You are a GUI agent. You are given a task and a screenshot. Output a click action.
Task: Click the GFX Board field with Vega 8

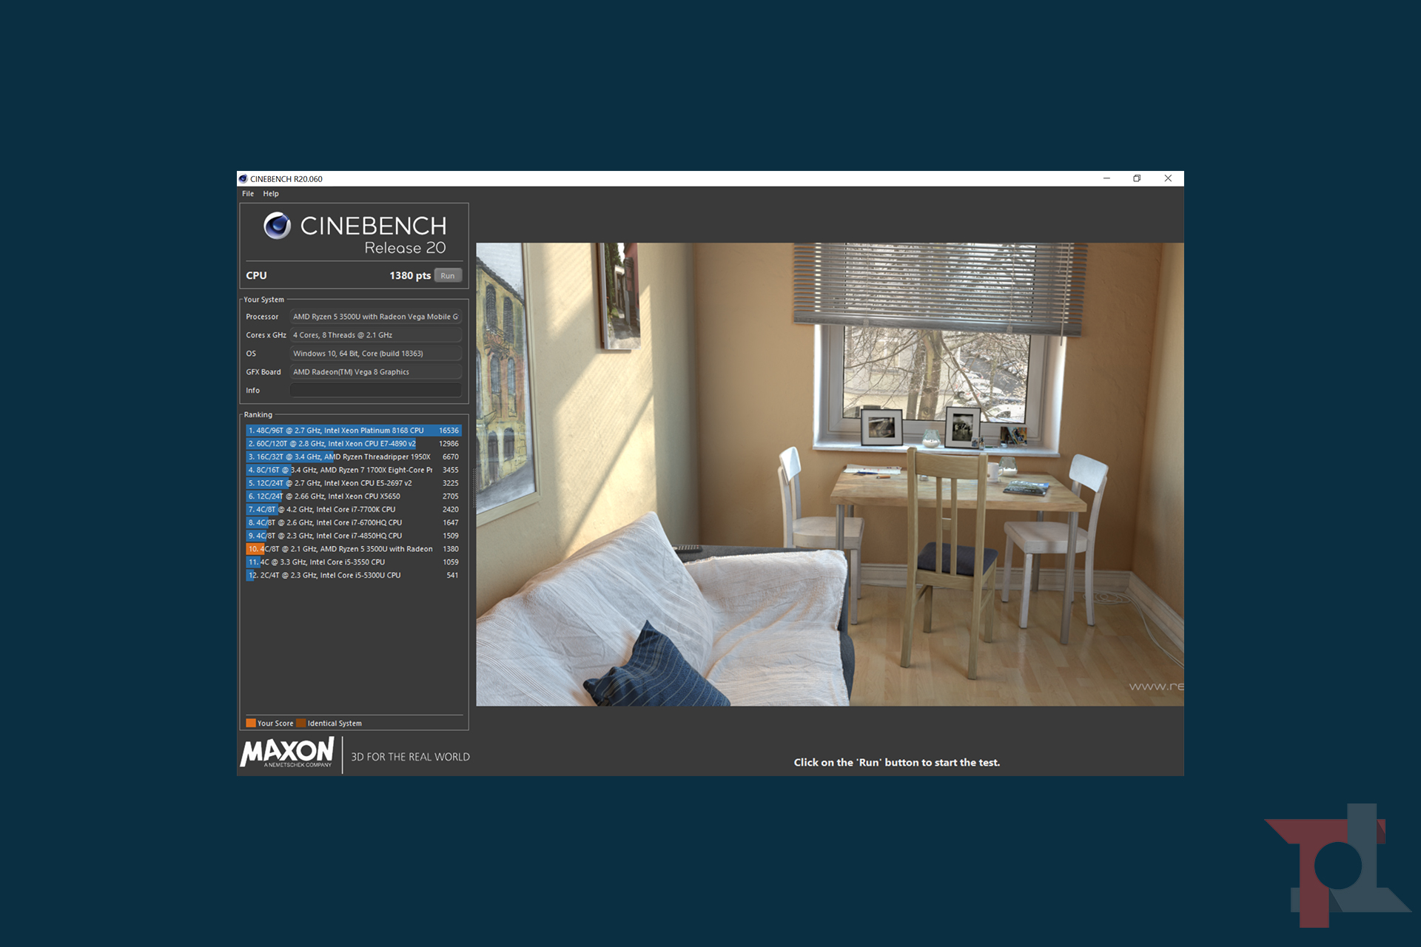[x=375, y=372]
